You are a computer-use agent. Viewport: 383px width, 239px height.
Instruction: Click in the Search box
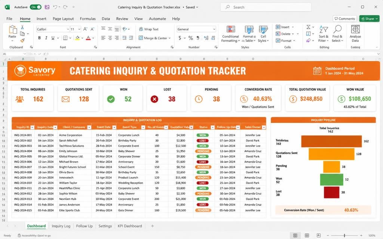click(266, 7)
